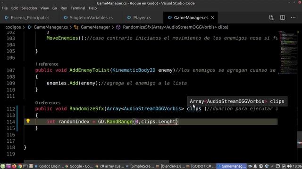The height and width of the screenshot is (169, 302).
Task: Click the battery power icon in tray
Action: point(284,166)
